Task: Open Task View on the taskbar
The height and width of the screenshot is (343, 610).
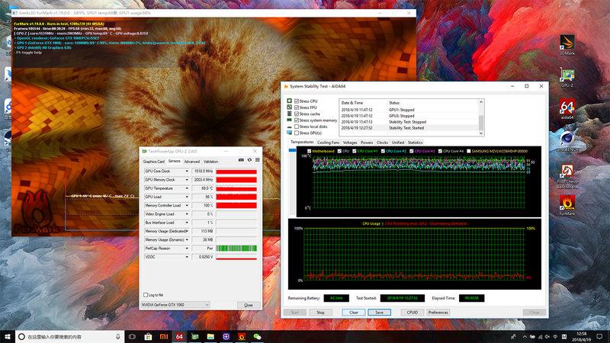Action: tap(132, 336)
